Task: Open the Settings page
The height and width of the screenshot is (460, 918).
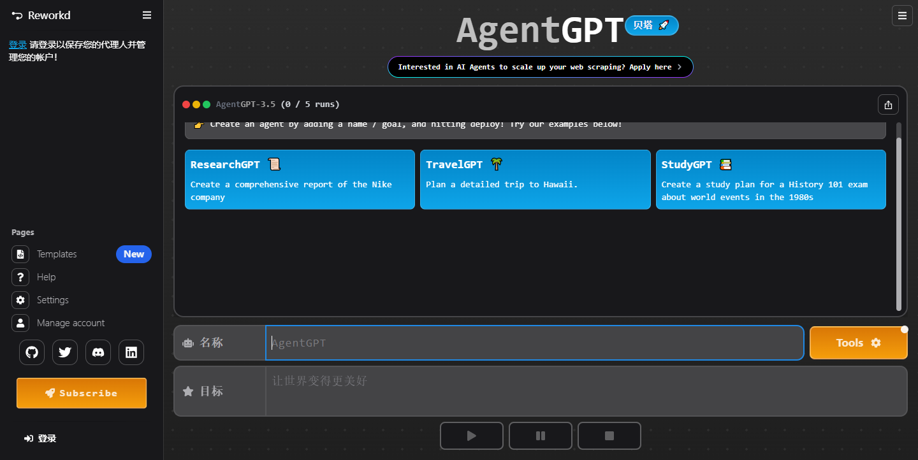Action: (82, 300)
